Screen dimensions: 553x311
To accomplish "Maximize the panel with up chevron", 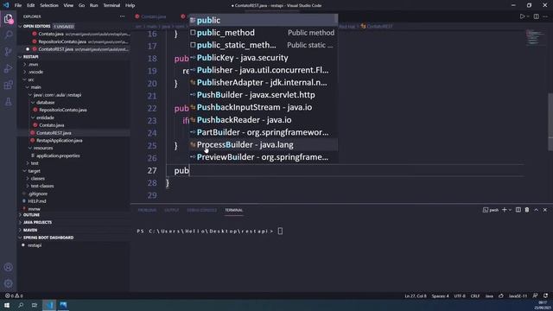I will coord(536,210).
